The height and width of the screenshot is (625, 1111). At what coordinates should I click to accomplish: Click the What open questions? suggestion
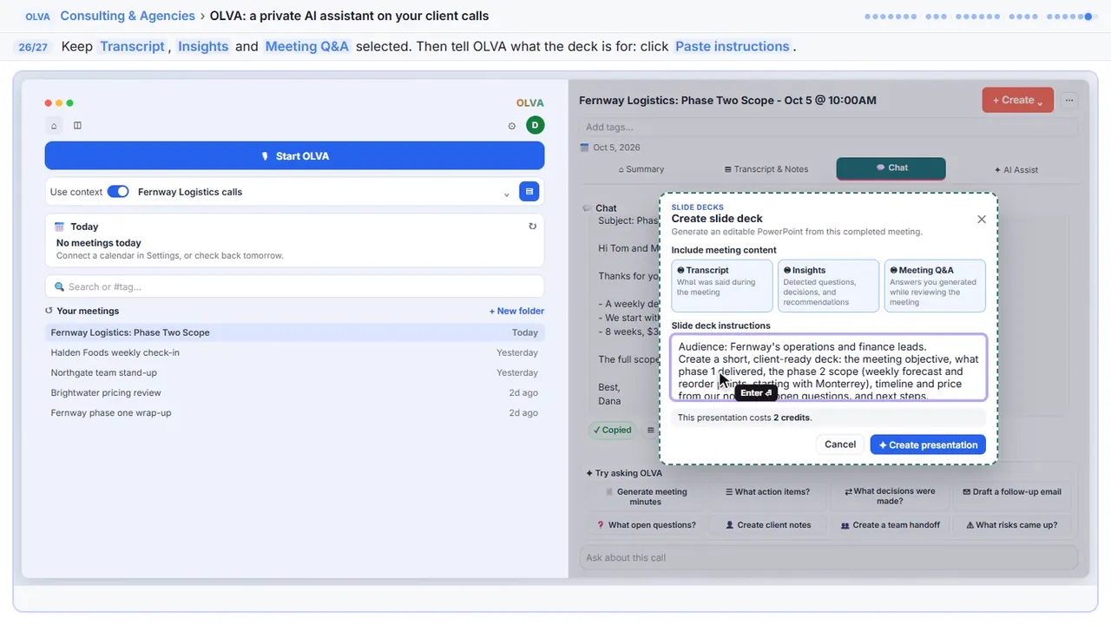646,524
